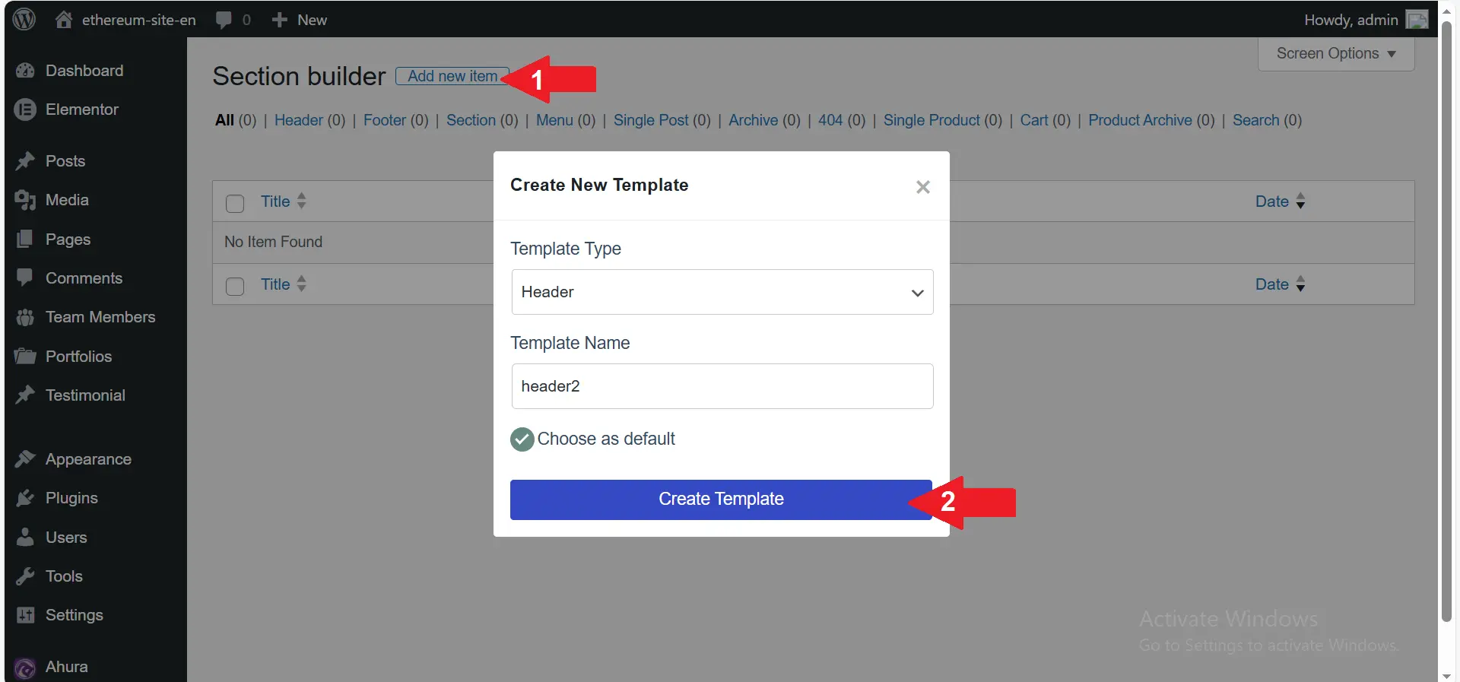The height and width of the screenshot is (682, 1460).
Task: Open Dashboard from the sidebar
Action: 84,71
